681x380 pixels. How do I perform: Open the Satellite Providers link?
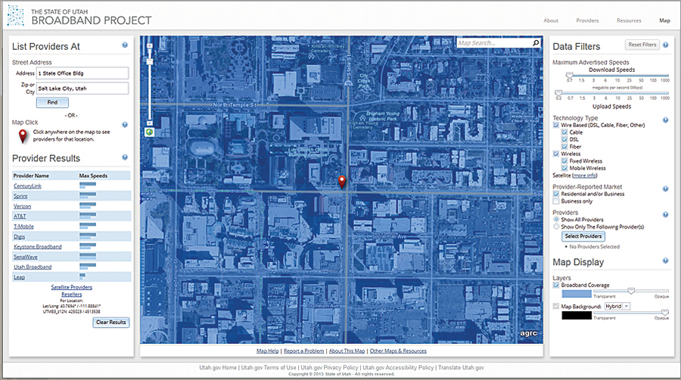click(72, 287)
